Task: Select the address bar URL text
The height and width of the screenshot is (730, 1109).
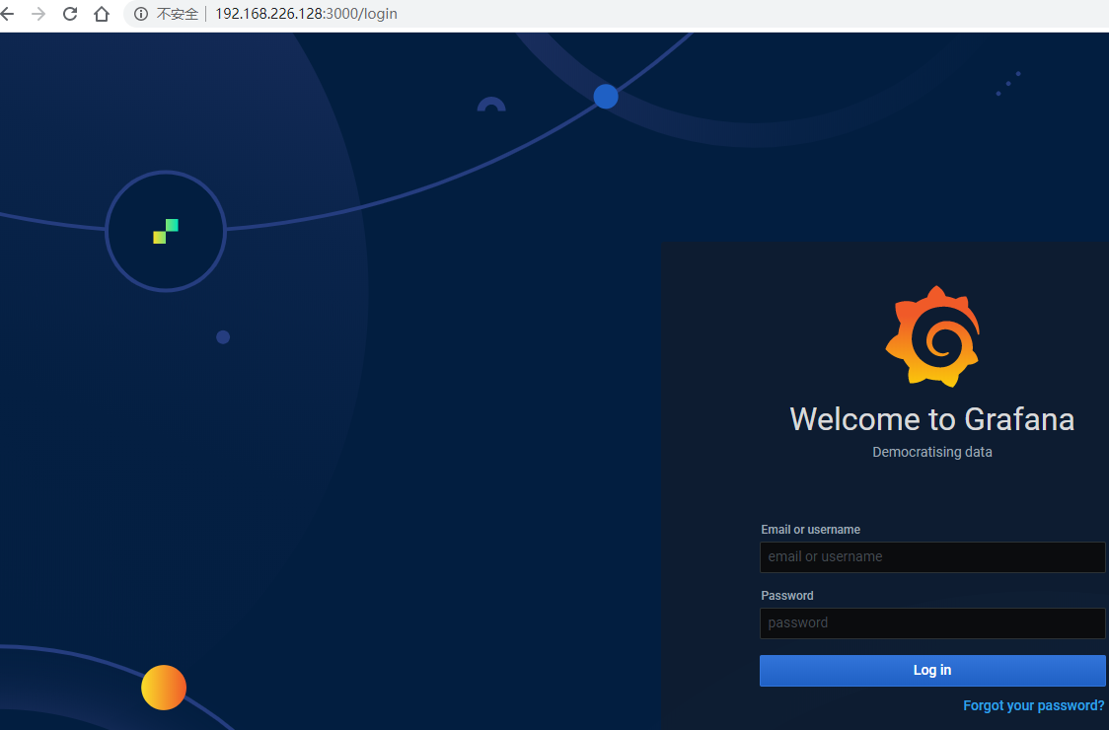Action: [x=306, y=14]
